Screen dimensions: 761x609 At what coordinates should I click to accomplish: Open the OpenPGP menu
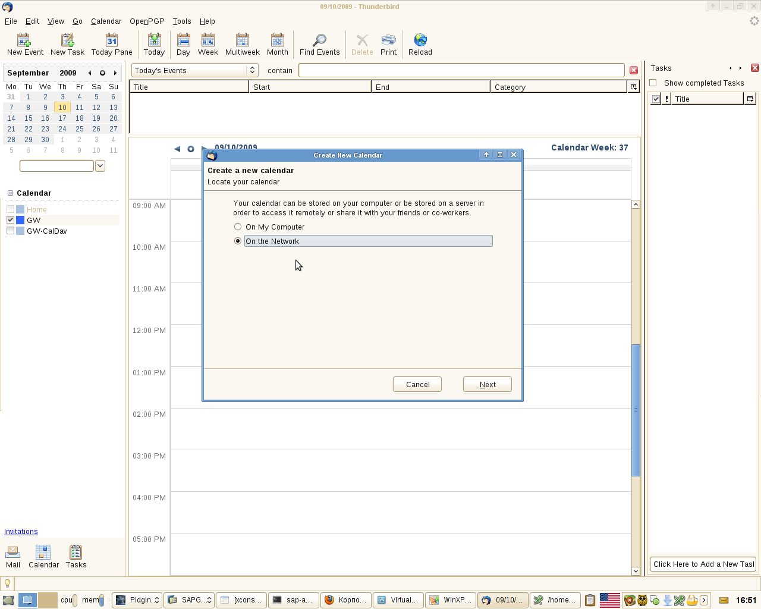[147, 21]
